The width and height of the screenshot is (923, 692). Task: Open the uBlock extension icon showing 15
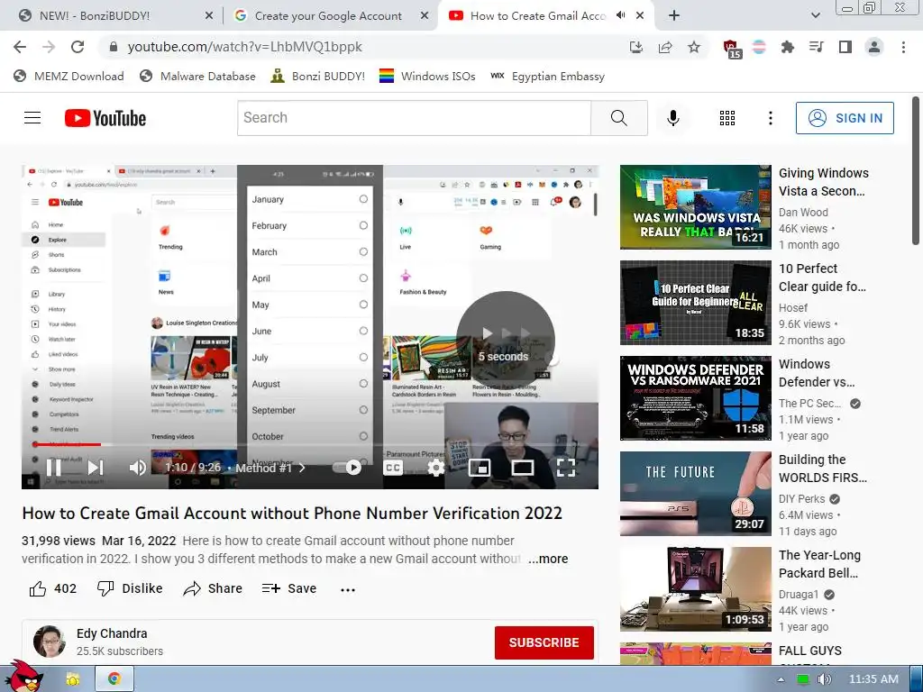(x=731, y=49)
